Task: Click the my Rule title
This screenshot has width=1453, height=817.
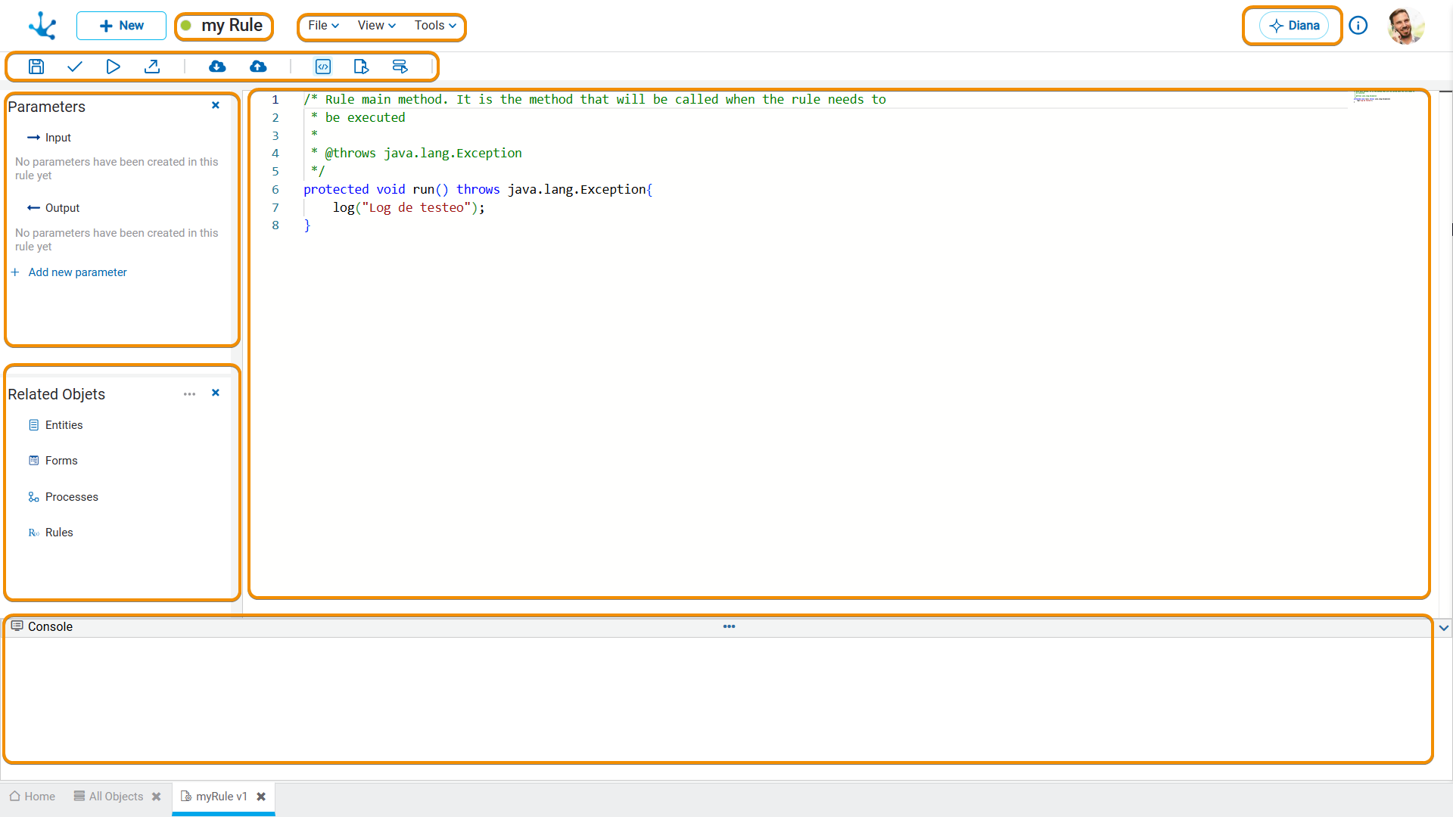Action: 232,26
